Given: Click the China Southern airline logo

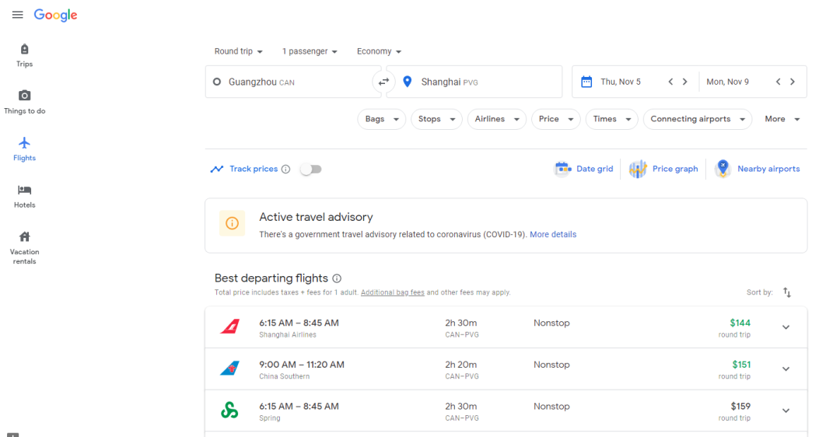Looking at the screenshot, I should point(229,369).
